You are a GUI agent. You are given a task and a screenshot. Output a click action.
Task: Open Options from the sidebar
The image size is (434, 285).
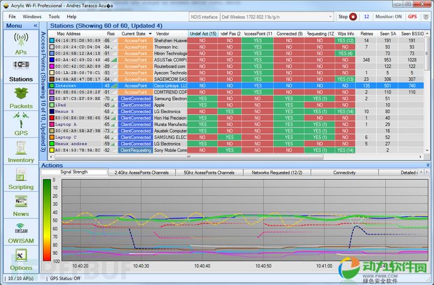click(x=20, y=258)
